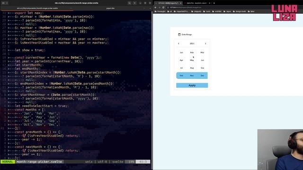303x170 pixels.
Task: Select Mar in the month grid
Action: click(202, 52)
